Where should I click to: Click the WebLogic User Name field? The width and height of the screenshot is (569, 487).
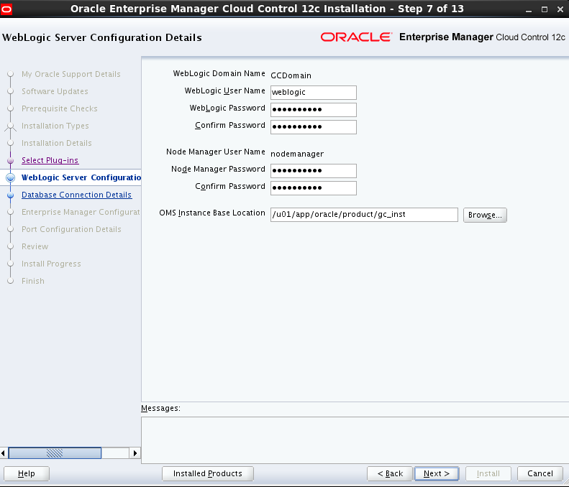pos(314,93)
